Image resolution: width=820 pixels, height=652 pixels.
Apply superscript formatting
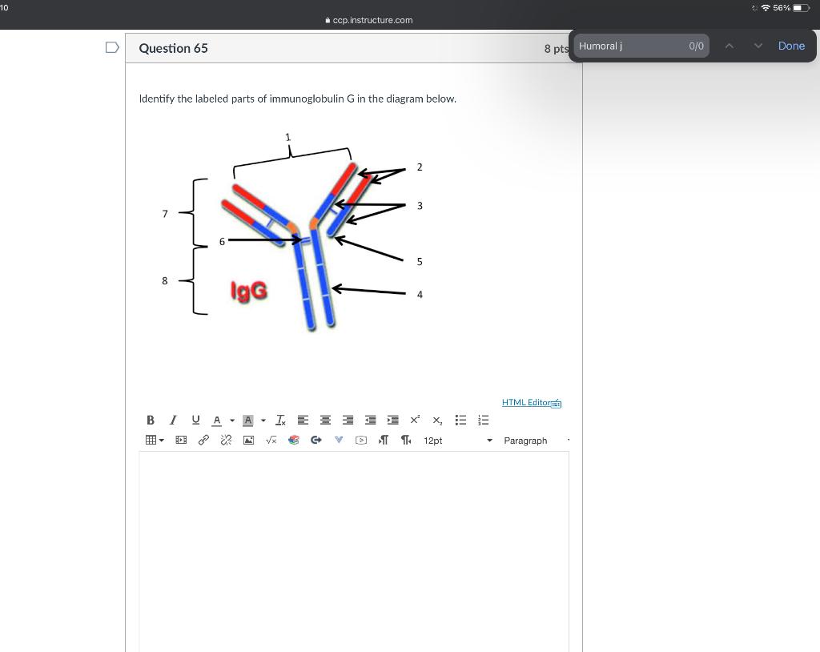(x=414, y=419)
